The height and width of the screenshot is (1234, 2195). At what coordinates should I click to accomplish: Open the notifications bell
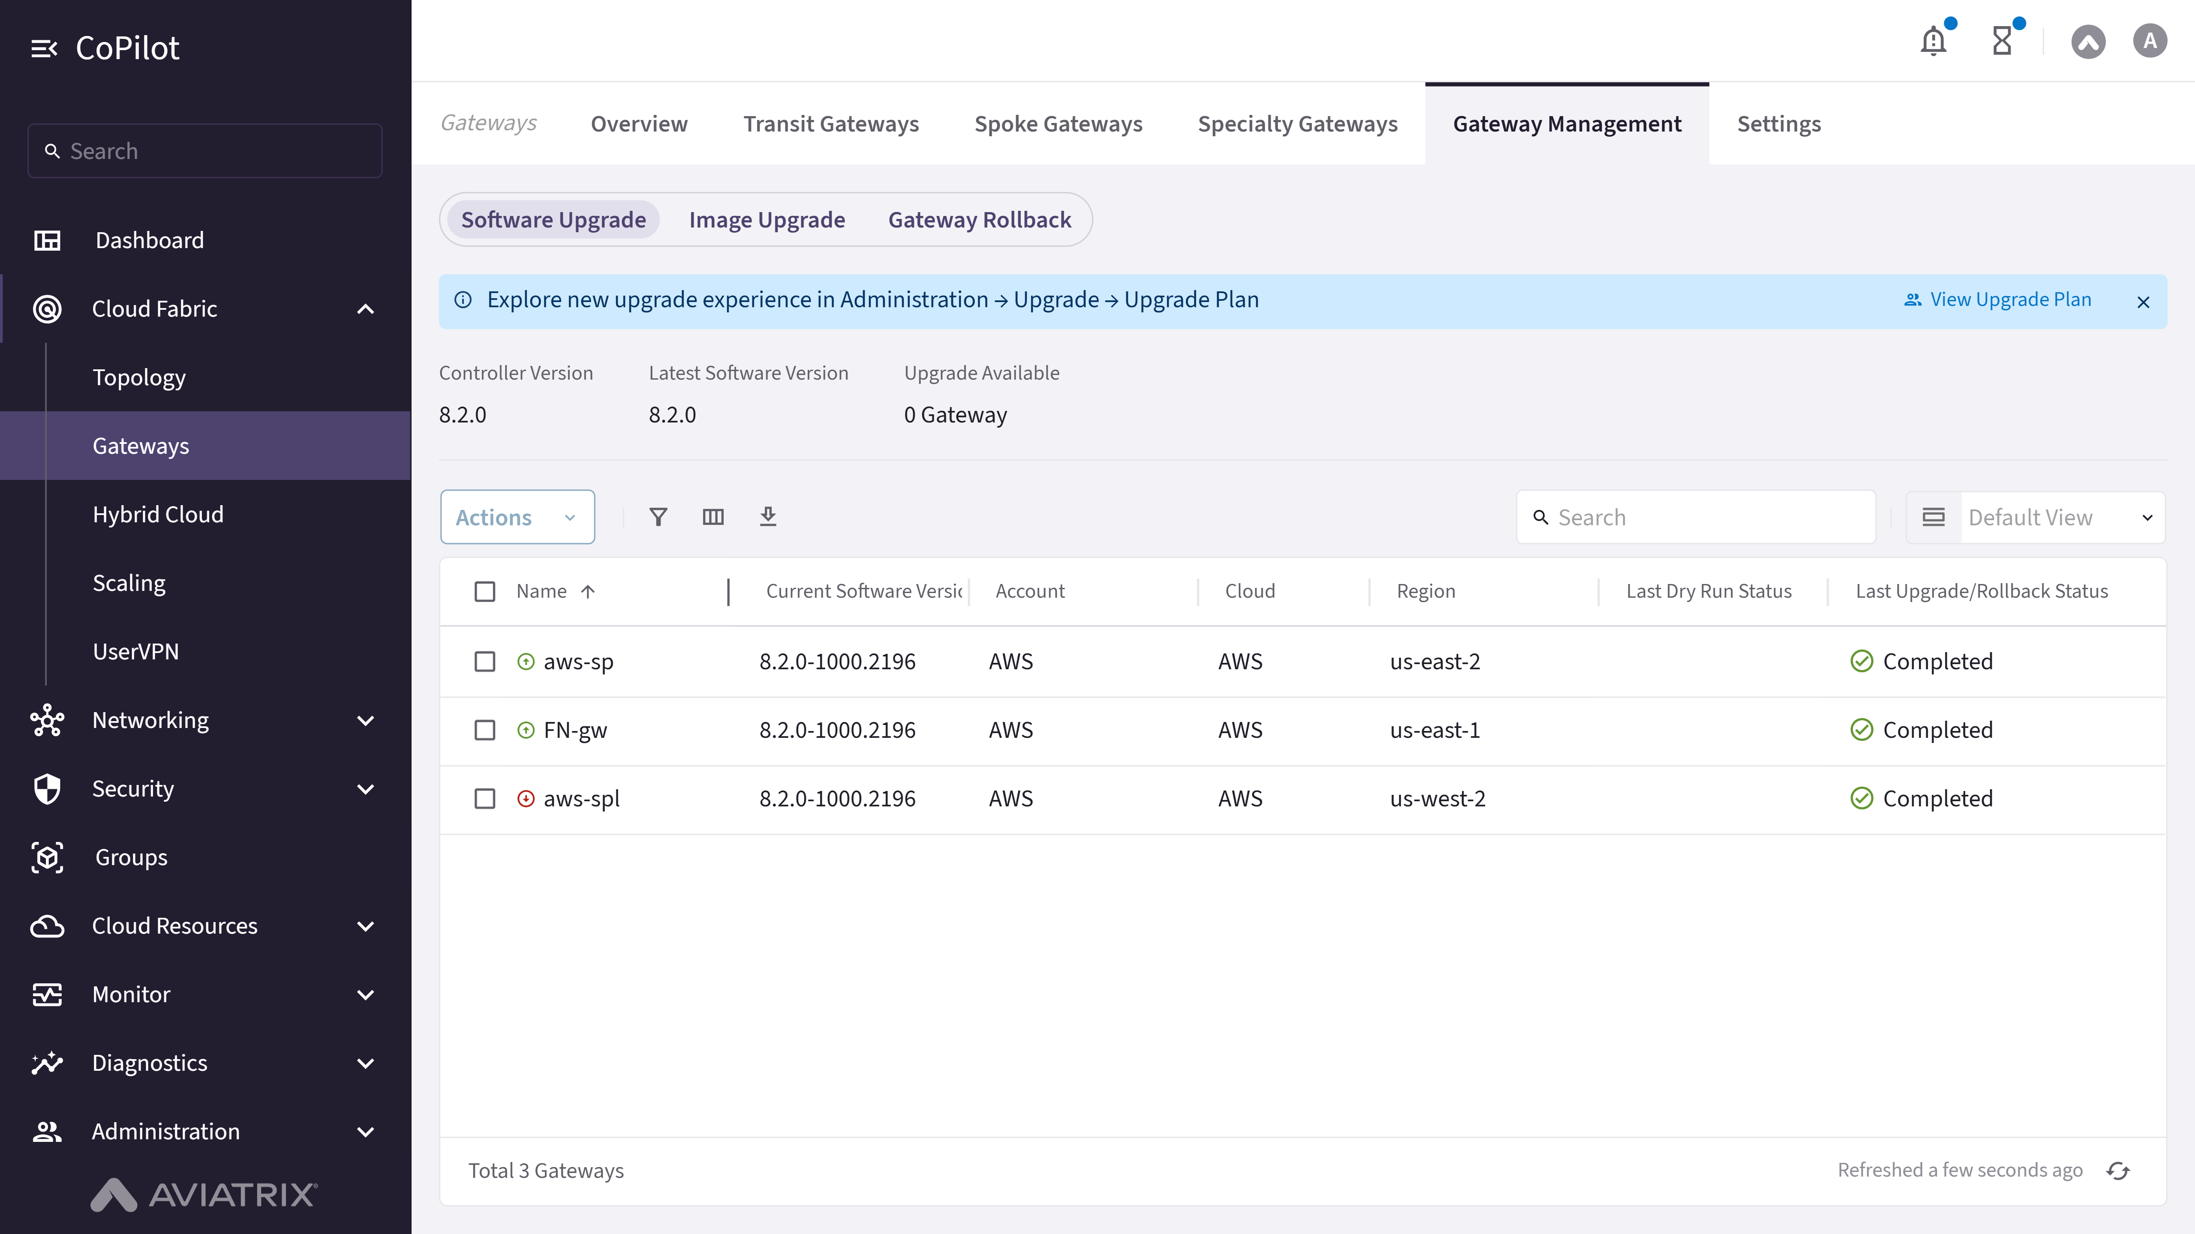(1933, 41)
